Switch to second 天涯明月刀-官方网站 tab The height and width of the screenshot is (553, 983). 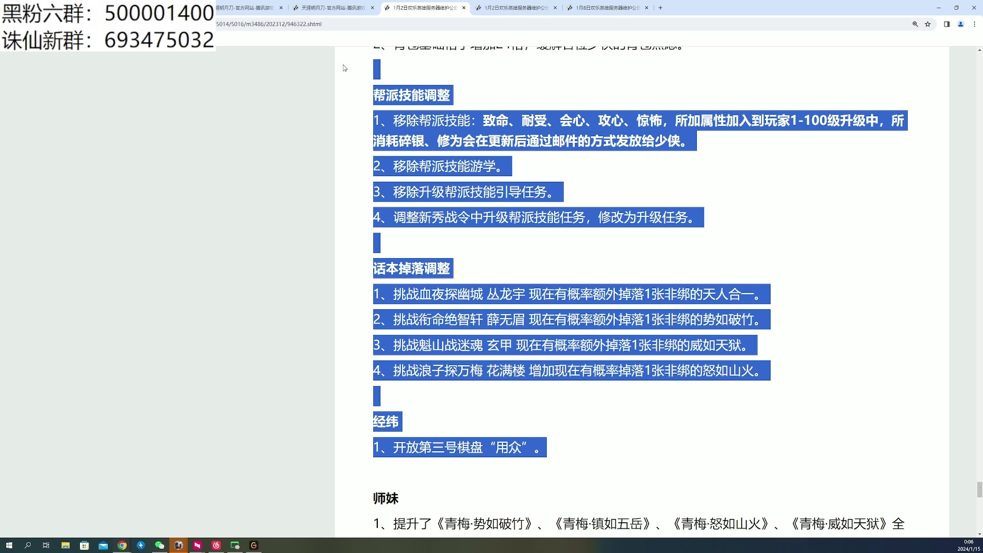333,8
